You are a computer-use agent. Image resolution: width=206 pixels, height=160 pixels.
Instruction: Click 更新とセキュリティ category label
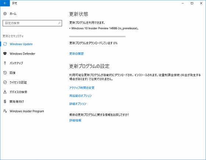click(x=13, y=36)
